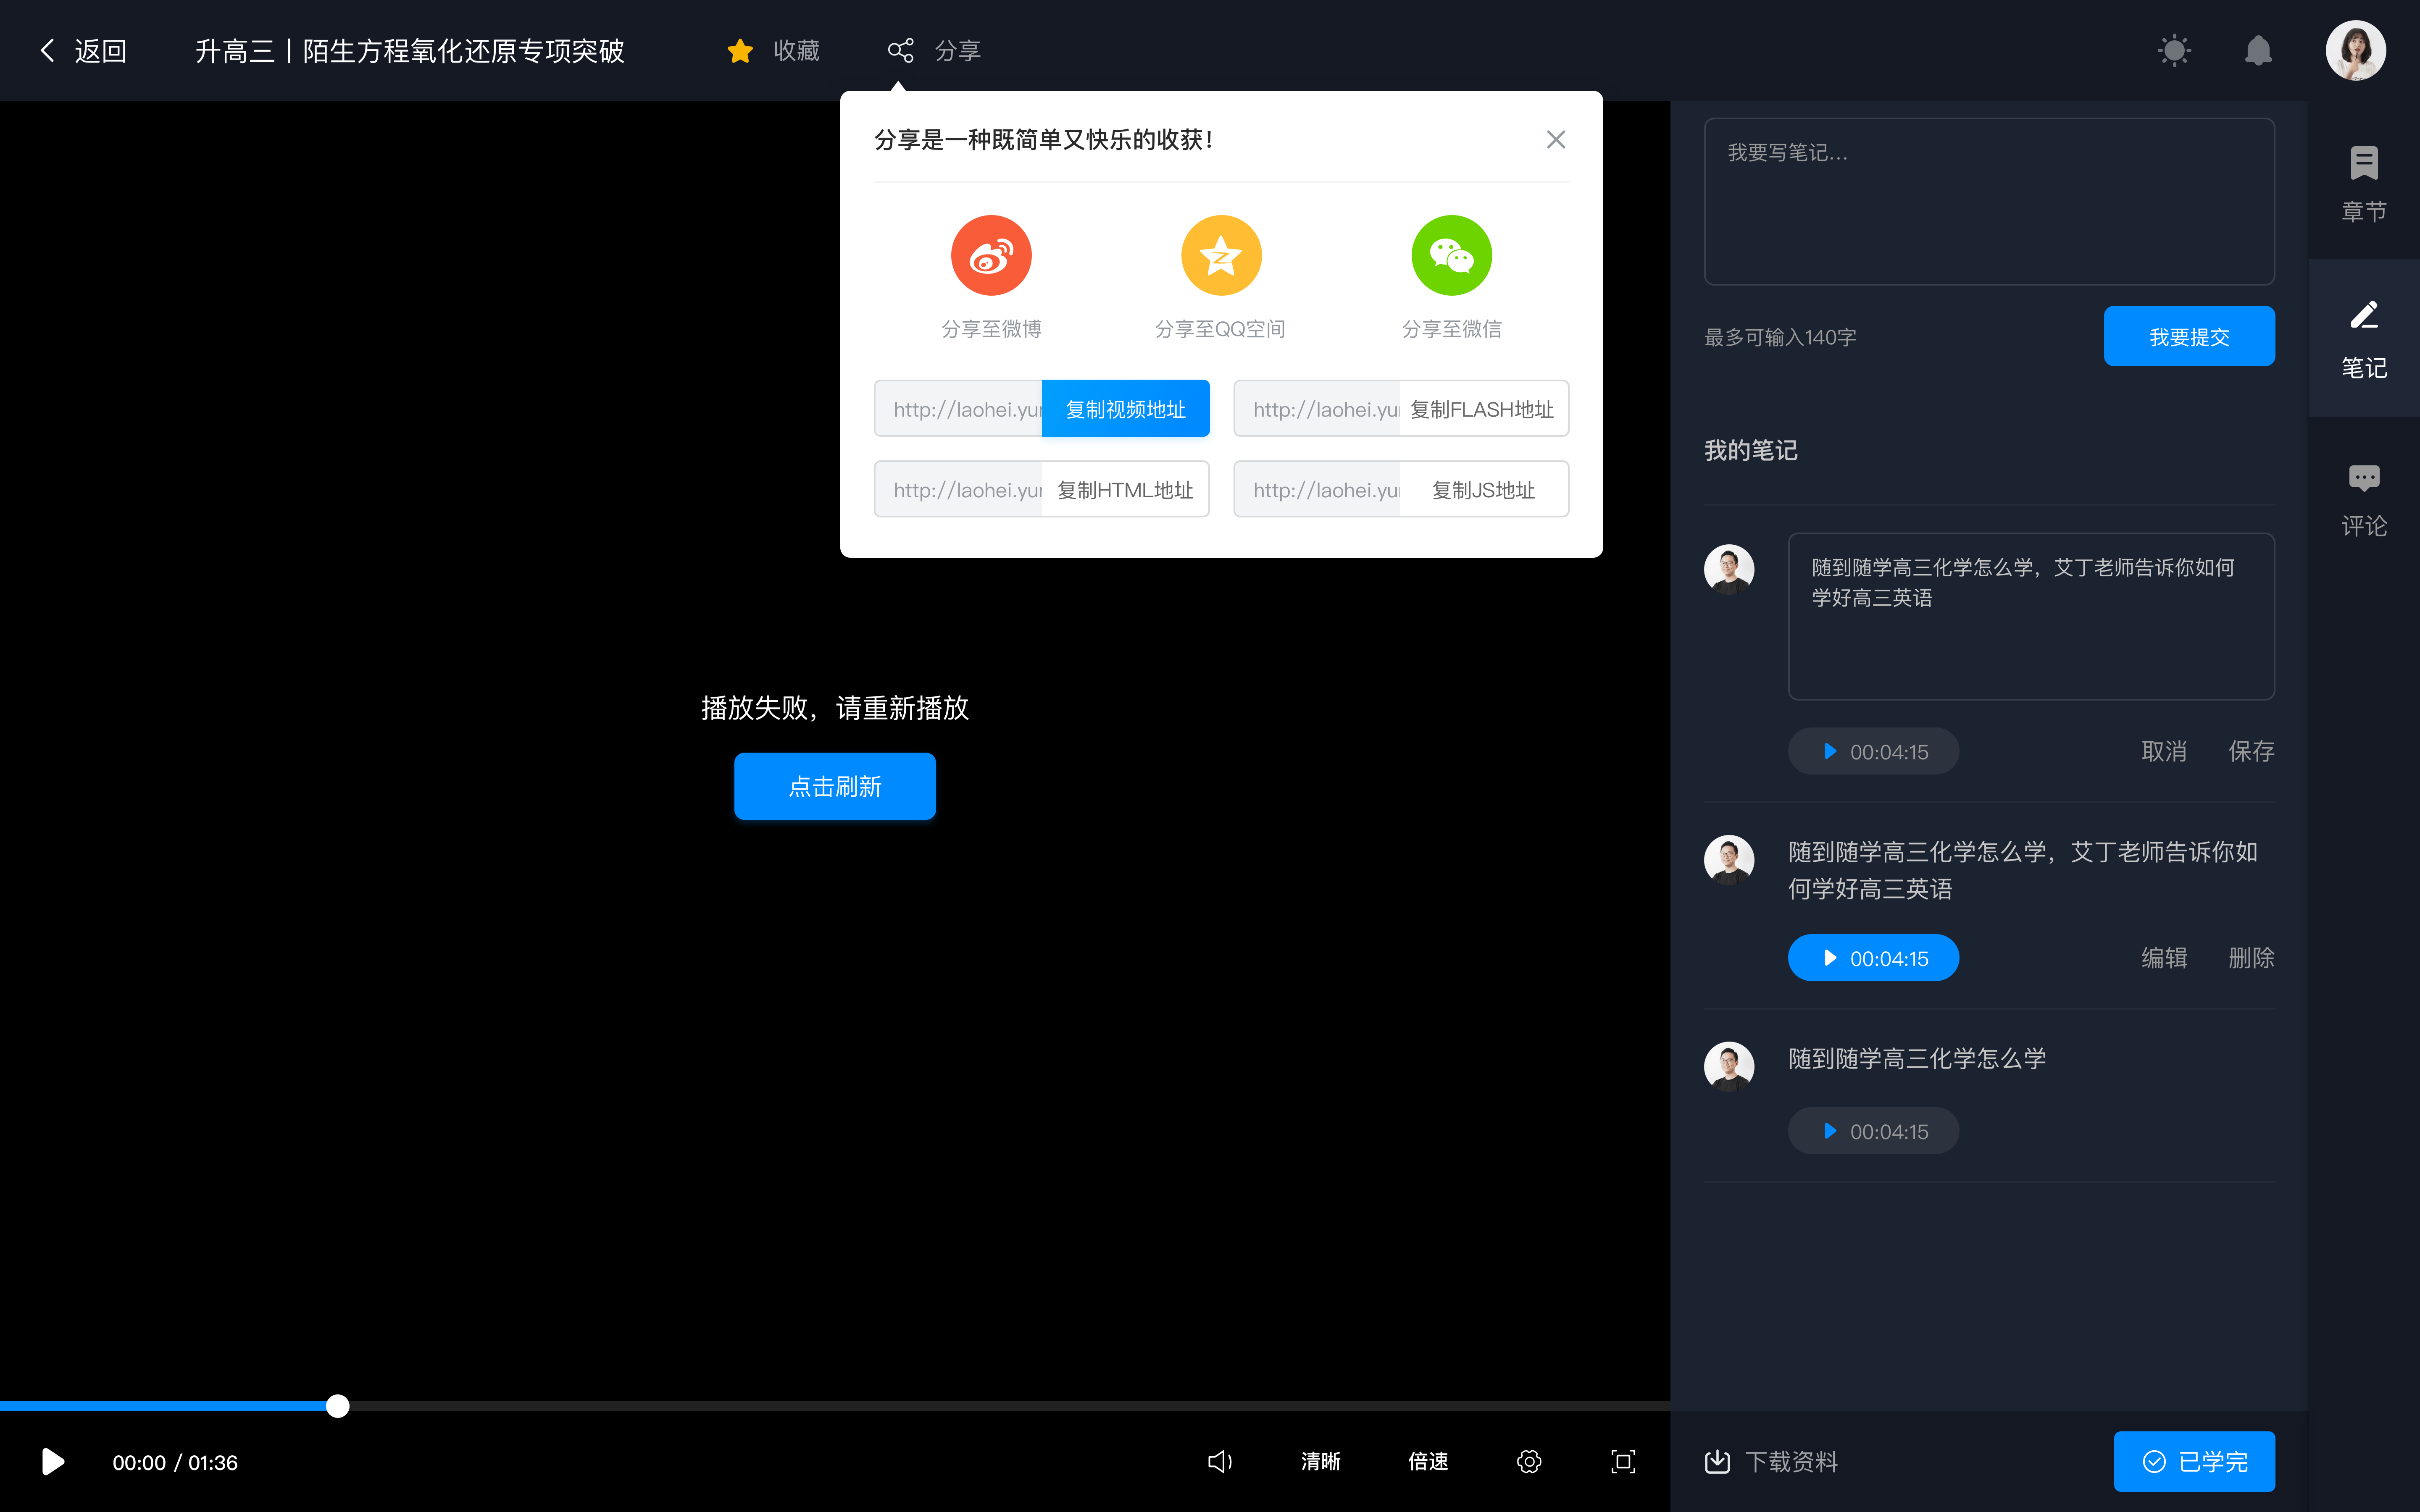
Task: Click 我要提交 to submit the note
Action: (2192, 334)
